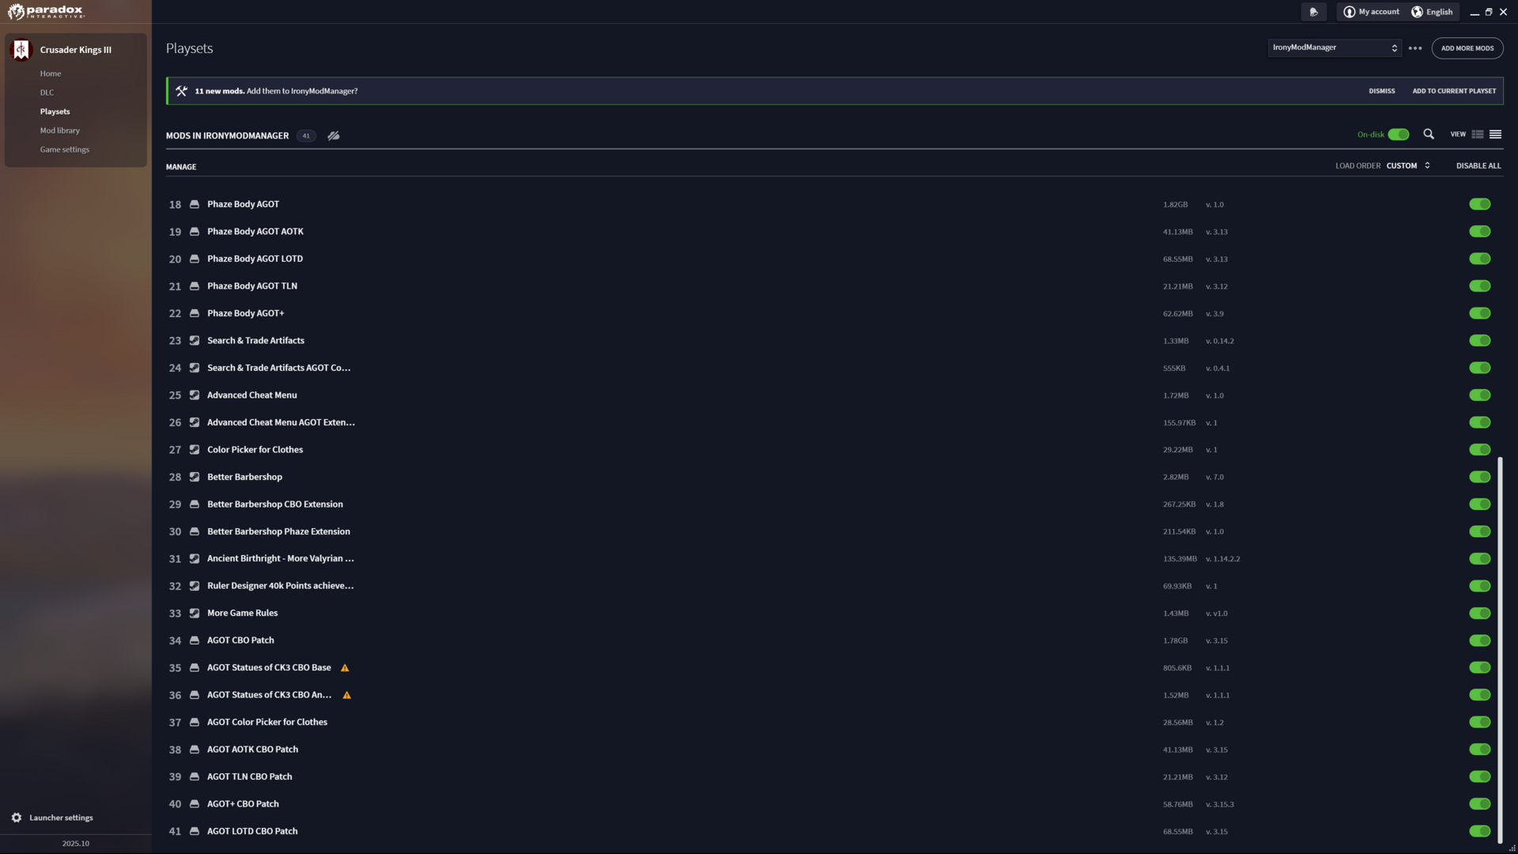Click the local icon for AGOT CBO Patch
The image size is (1518, 854).
click(194, 640)
